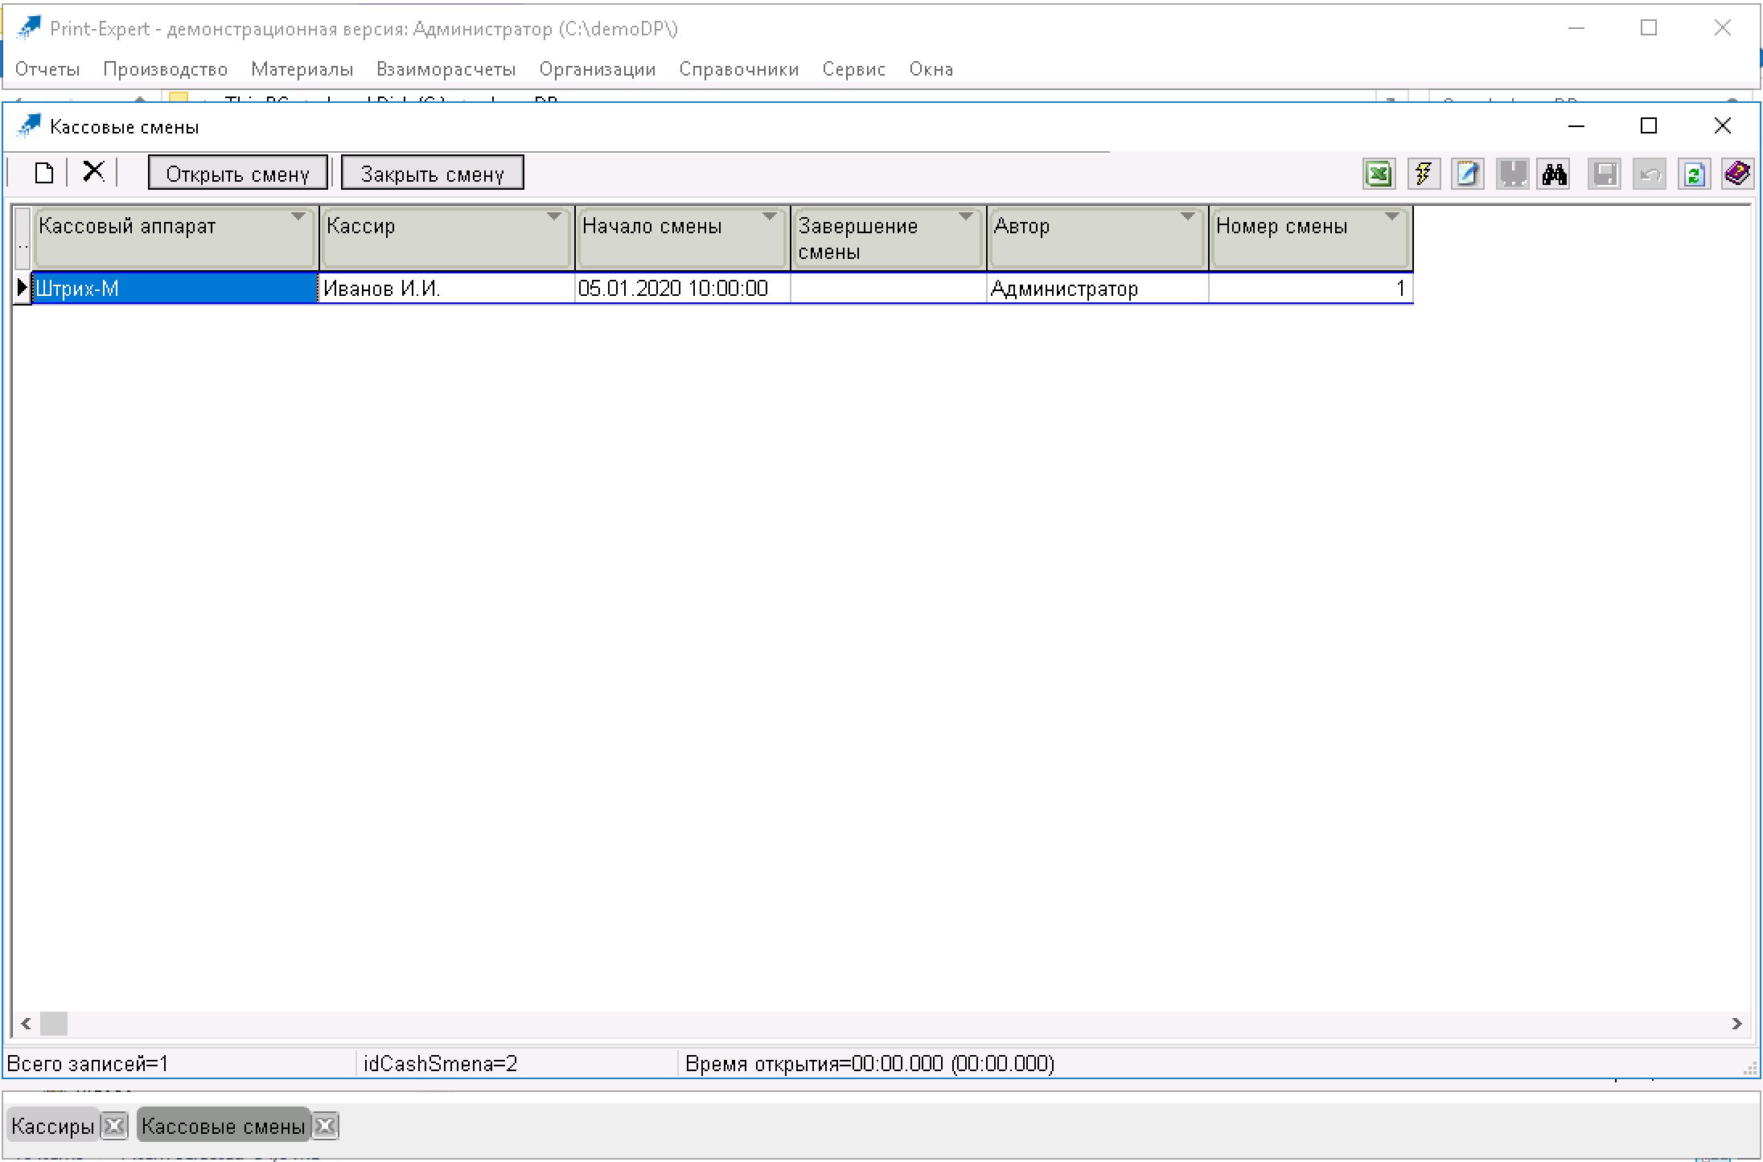Click the Время открытия status entry
The image size is (1763, 1162).
(x=869, y=1064)
